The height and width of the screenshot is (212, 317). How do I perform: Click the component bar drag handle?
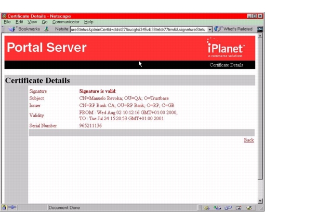coord(200,207)
